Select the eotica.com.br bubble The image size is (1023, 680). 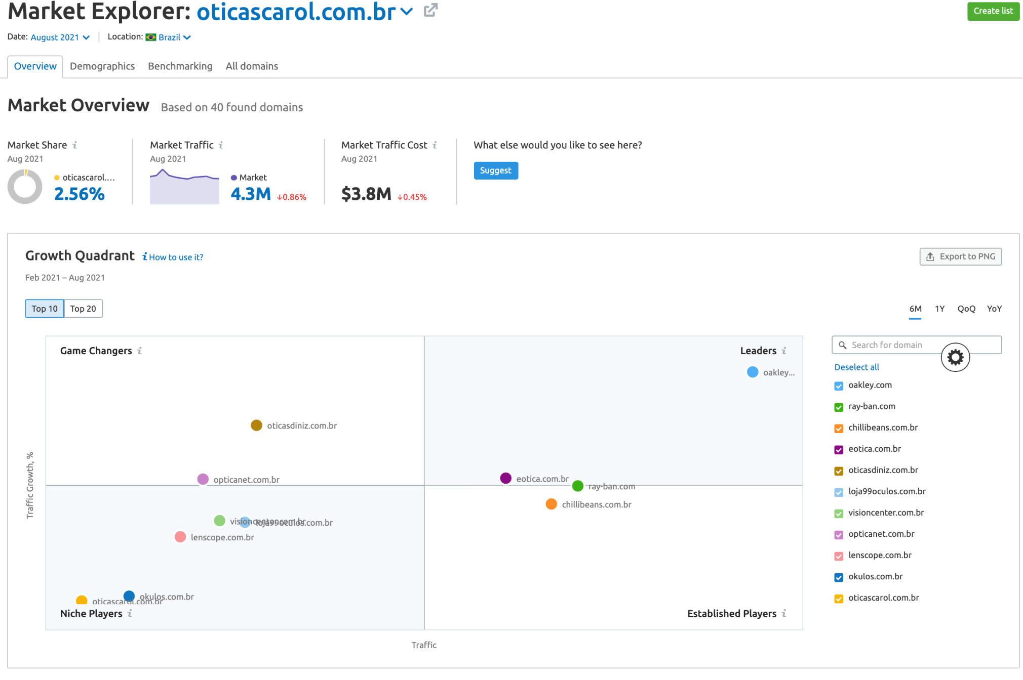(505, 478)
